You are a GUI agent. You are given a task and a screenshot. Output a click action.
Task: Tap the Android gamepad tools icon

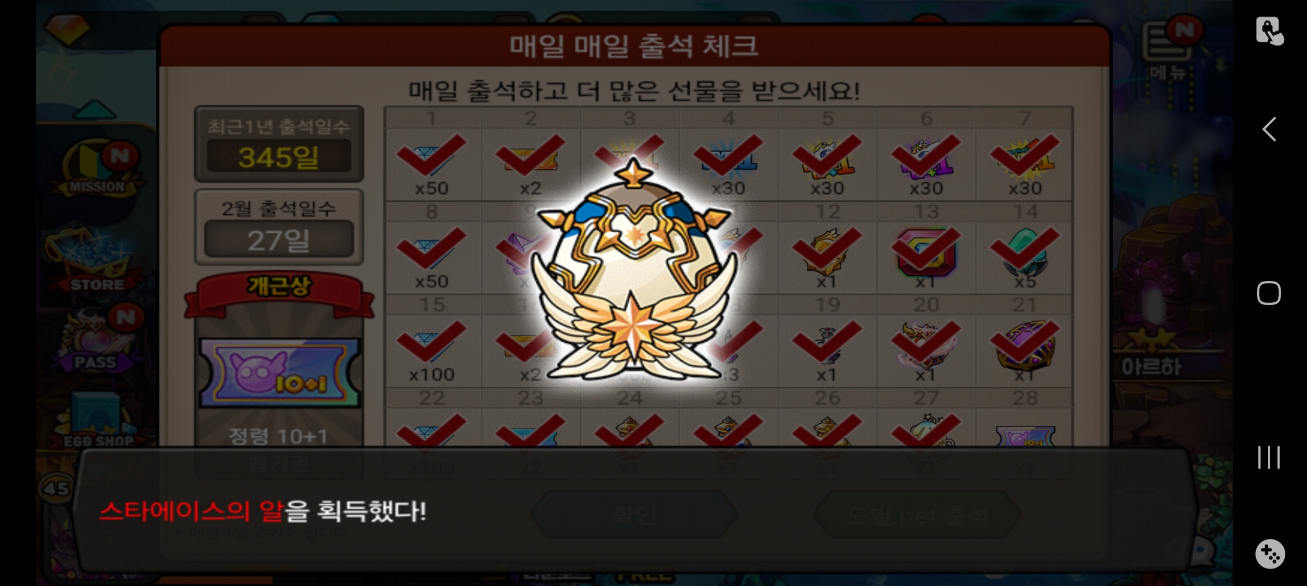pyautogui.click(x=1269, y=553)
